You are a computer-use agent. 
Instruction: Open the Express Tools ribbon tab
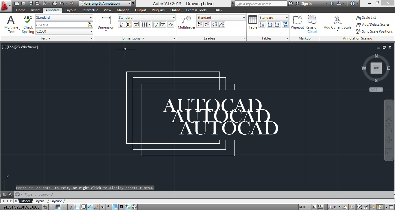(196, 10)
